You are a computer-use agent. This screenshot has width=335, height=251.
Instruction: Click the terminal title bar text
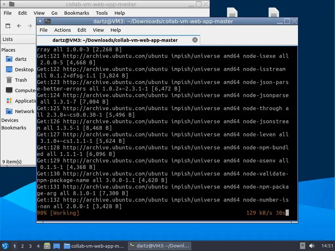pos(163,21)
